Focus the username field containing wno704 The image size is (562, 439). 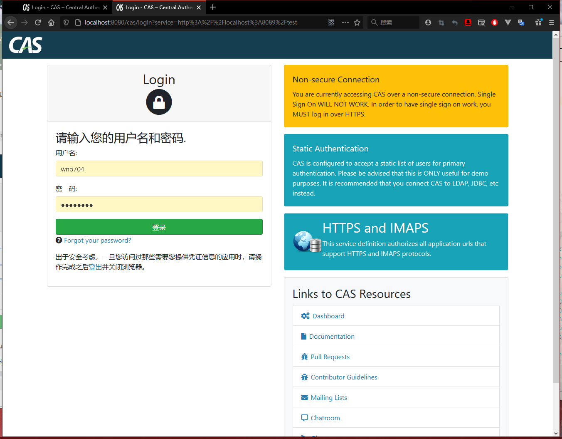tap(159, 169)
